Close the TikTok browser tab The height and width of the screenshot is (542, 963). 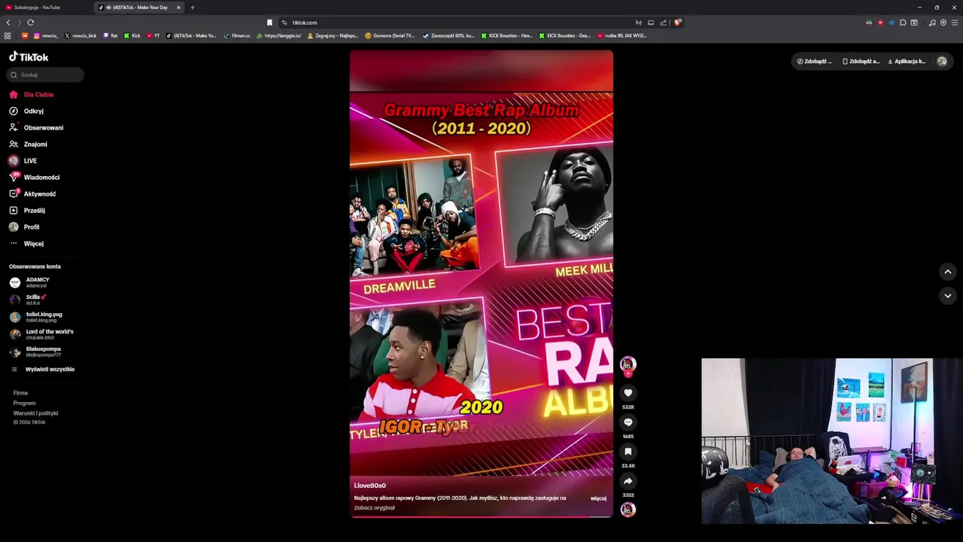[x=178, y=8]
